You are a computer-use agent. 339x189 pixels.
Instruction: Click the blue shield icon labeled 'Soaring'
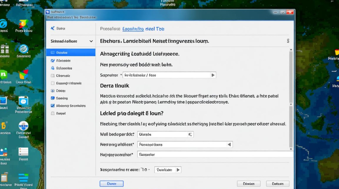[52, 98]
